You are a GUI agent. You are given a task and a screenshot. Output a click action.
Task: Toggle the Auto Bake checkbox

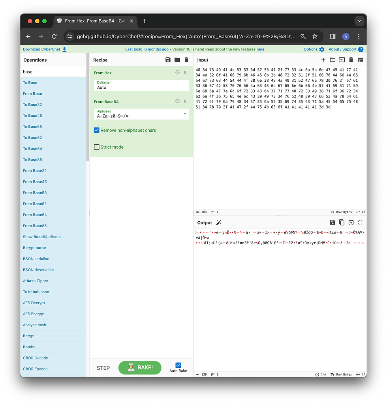(x=178, y=365)
